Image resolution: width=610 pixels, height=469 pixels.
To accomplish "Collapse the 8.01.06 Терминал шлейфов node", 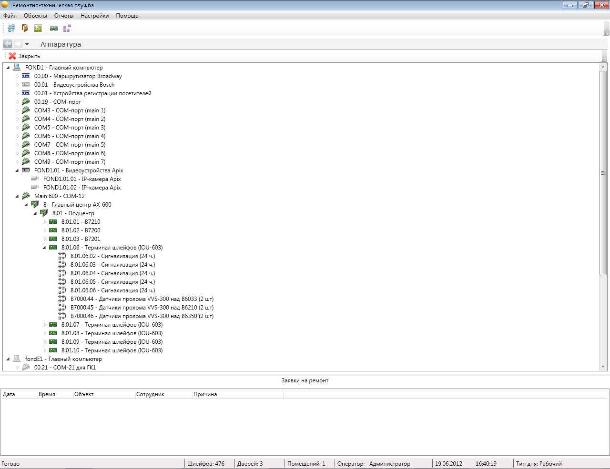I will (x=44, y=248).
